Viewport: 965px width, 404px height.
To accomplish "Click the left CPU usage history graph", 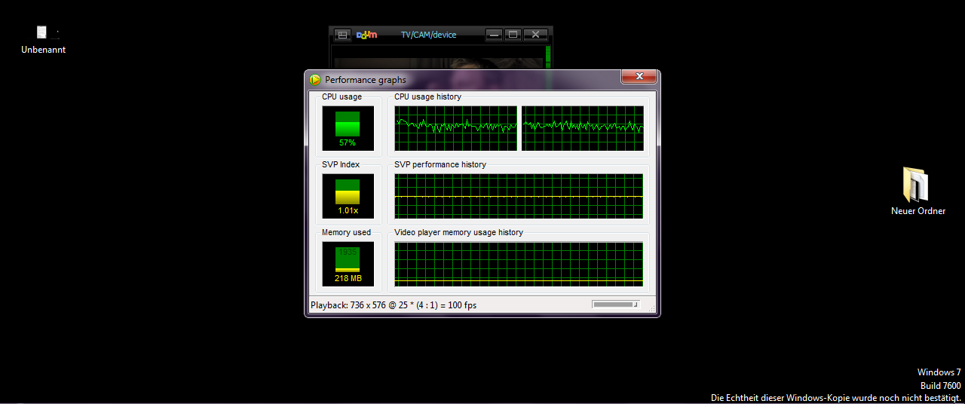I will click(456, 127).
